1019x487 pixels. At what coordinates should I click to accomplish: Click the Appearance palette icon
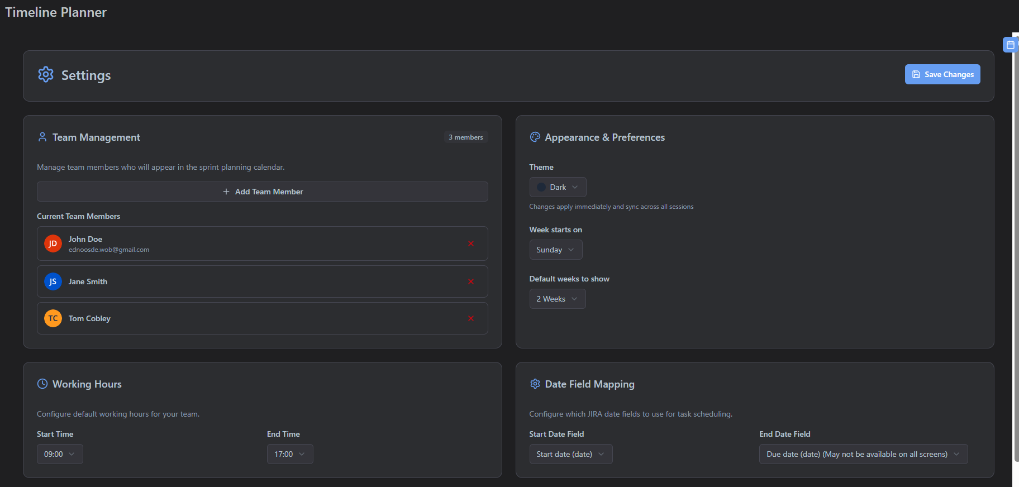[x=535, y=137]
